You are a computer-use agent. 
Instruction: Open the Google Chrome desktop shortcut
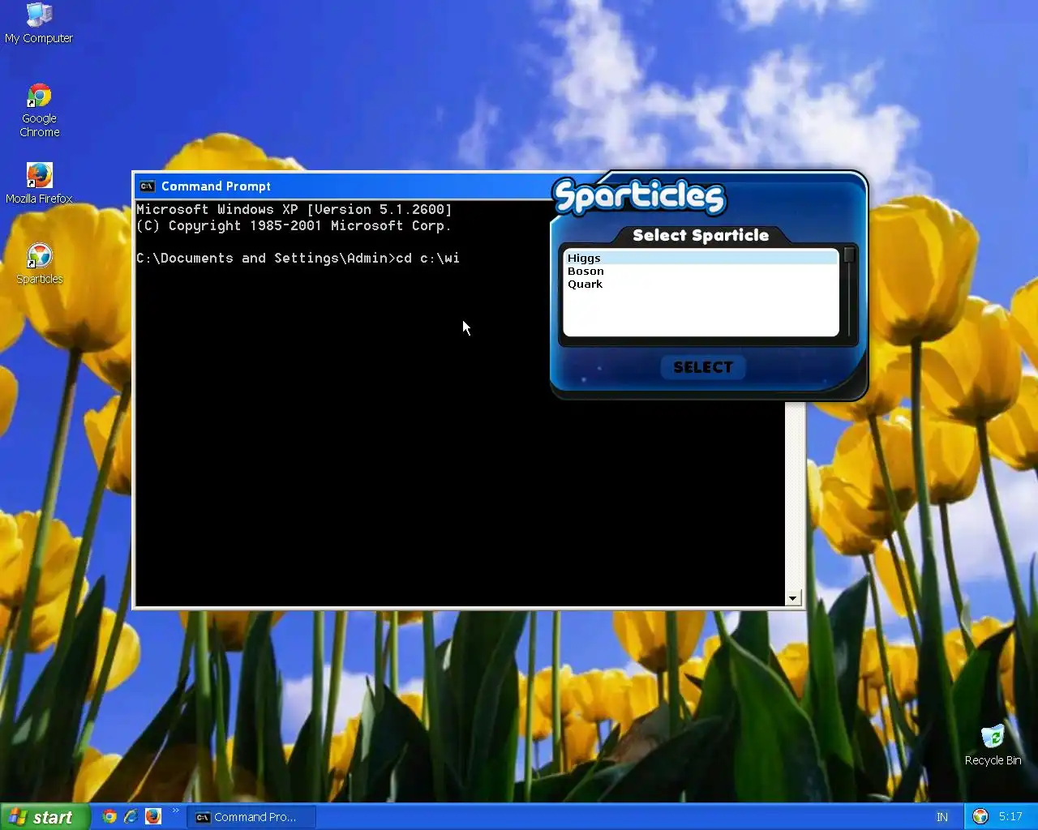click(39, 110)
